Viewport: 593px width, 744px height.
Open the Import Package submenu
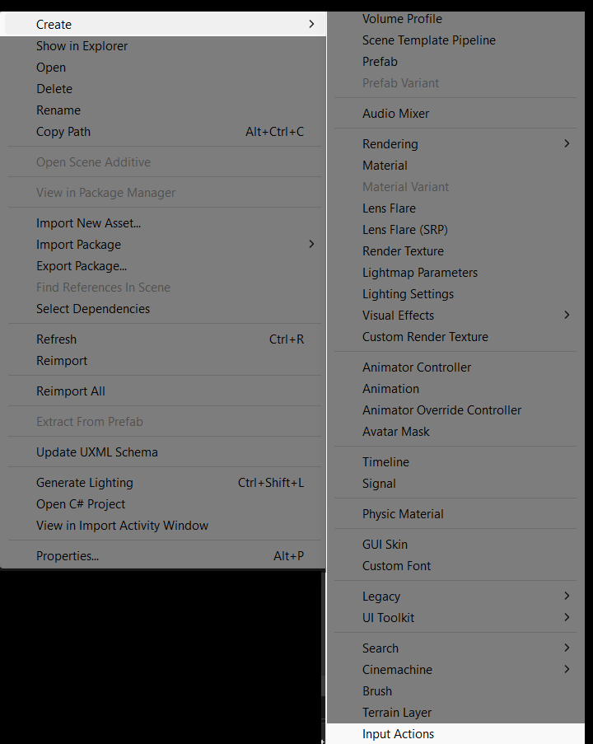[78, 245]
